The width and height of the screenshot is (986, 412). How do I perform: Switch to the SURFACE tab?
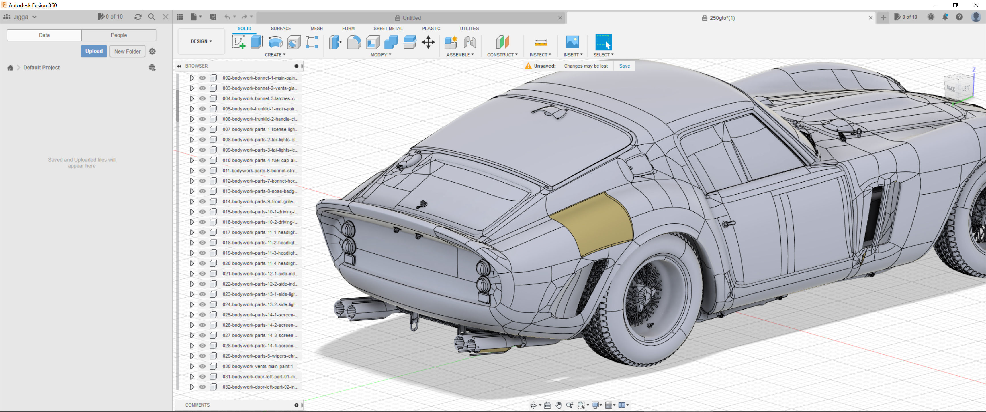(281, 28)
